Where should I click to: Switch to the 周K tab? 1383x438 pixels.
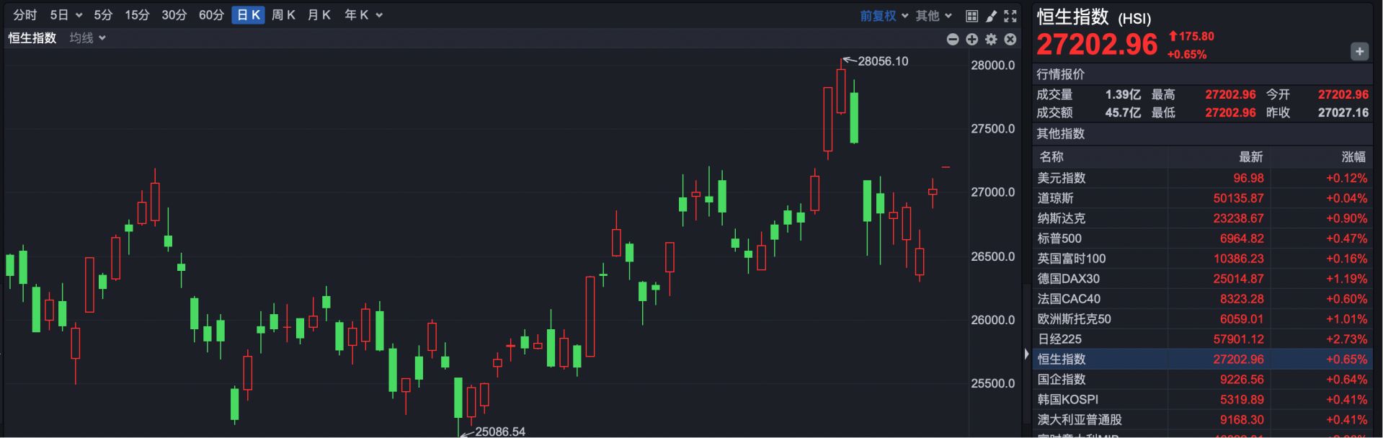pyautogui.click(x=283, y=15)
